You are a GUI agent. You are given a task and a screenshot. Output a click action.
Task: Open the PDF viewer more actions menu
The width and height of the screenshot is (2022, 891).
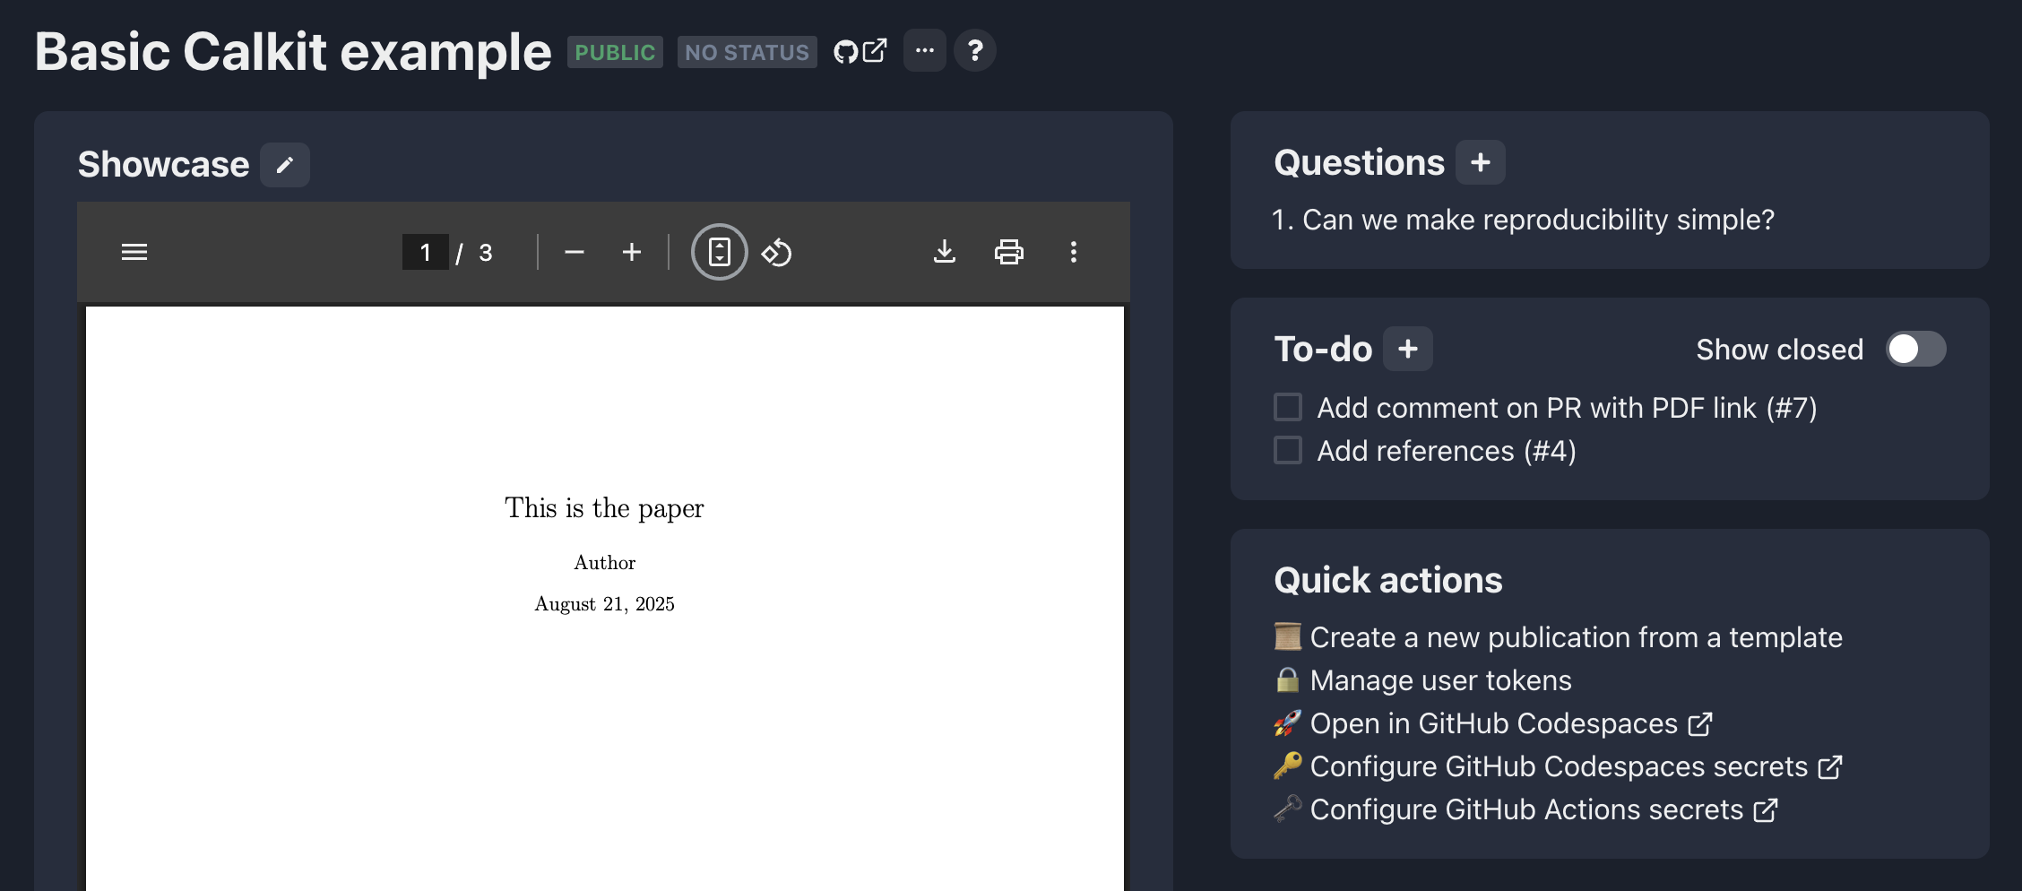coord(1074,252)
